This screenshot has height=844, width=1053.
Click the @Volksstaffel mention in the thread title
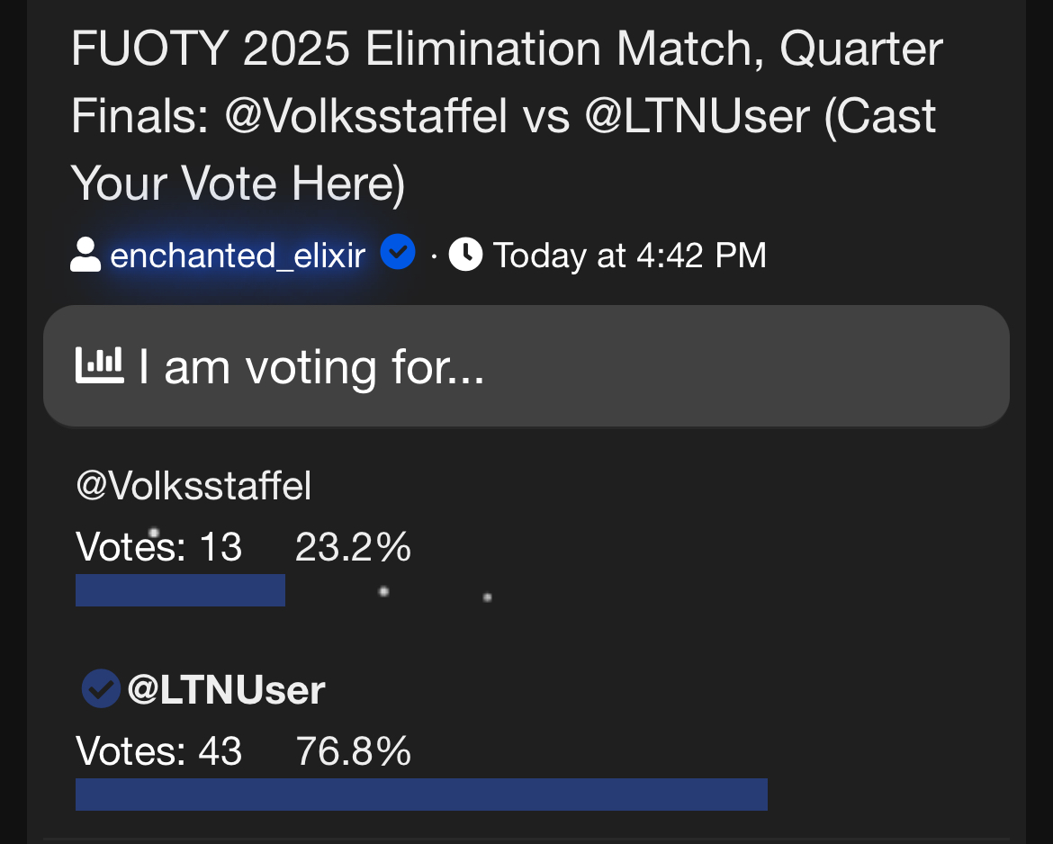coord(367,118)
